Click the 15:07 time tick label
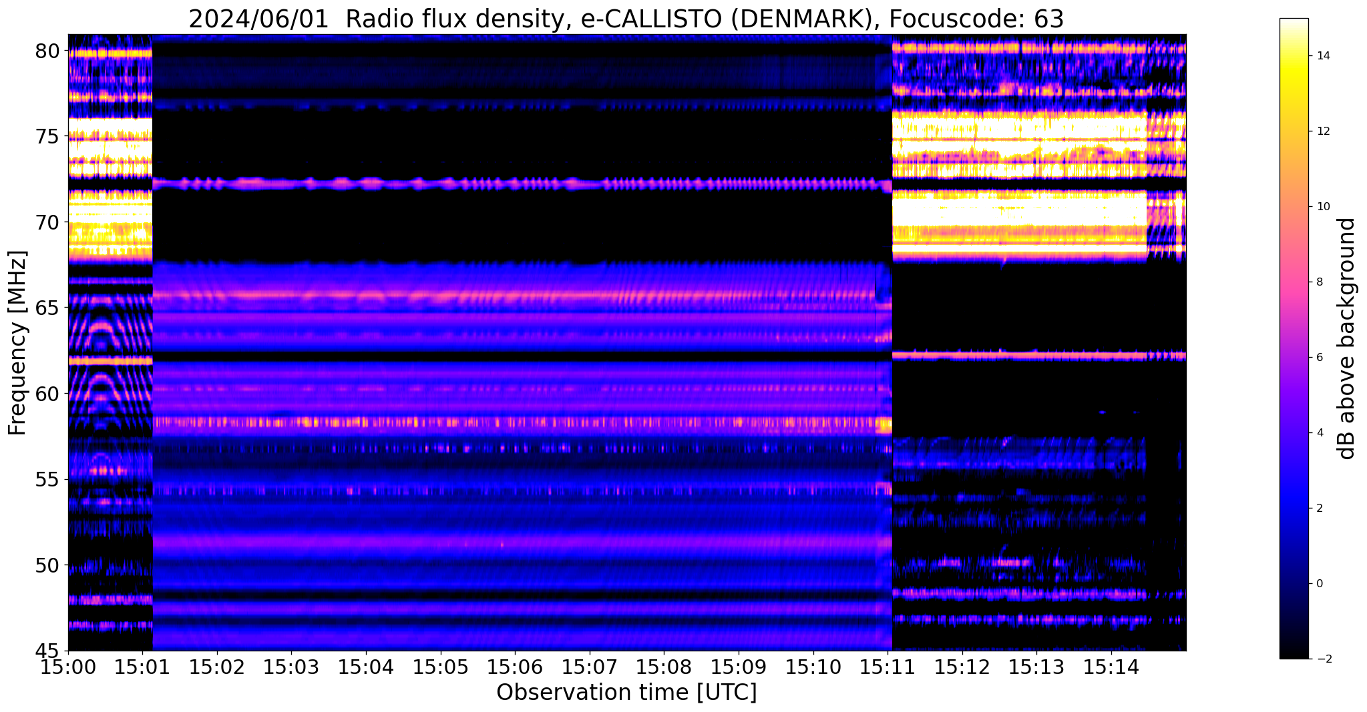 [590, 667]
